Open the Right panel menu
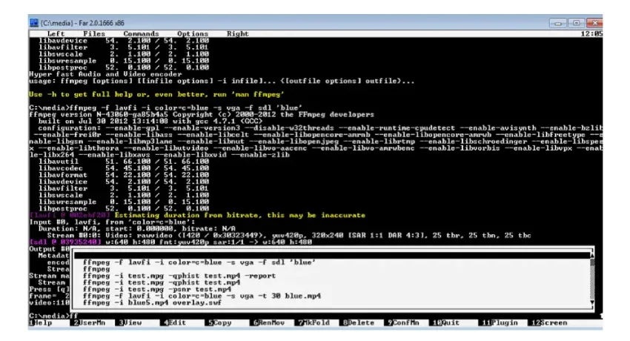The width and height of the screenshot is (630, 341). (x=237, y=33)
